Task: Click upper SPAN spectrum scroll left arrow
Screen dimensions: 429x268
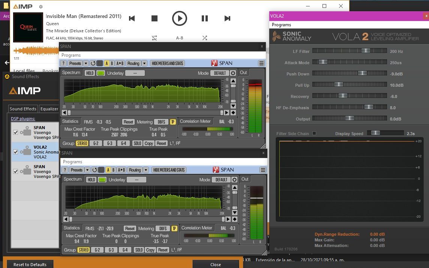Action: (64, 113)
